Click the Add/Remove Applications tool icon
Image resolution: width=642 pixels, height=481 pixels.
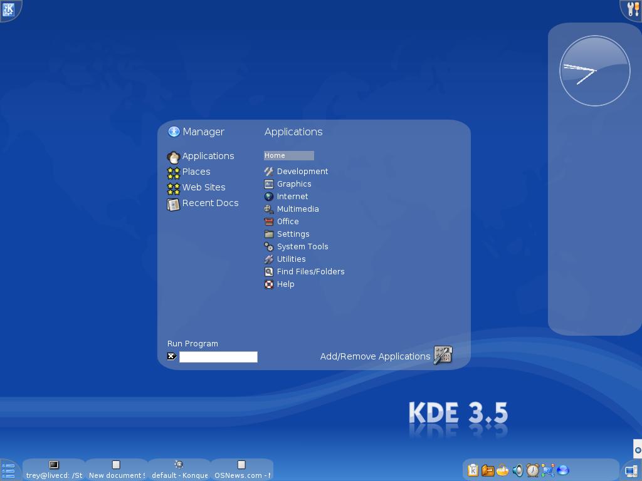coord(443,354)
